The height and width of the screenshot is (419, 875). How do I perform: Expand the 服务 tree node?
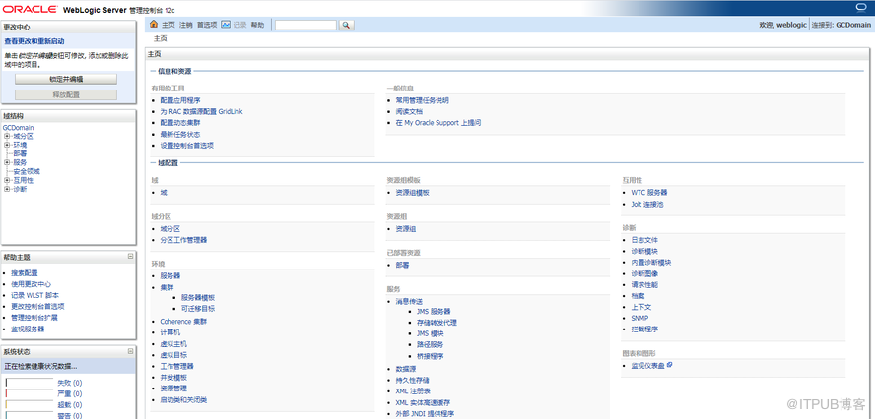point(7,162)
